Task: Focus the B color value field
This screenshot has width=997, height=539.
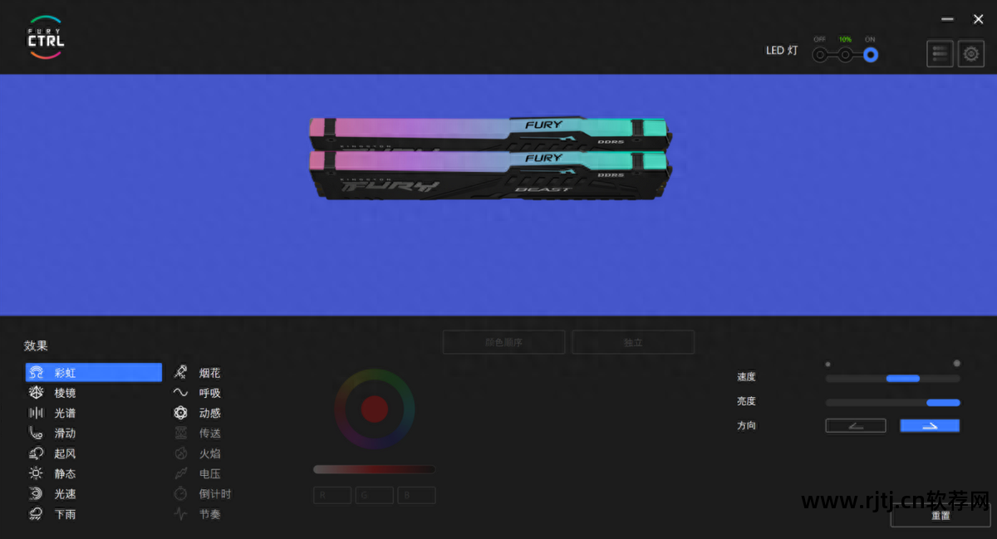Action: (416, 495)
